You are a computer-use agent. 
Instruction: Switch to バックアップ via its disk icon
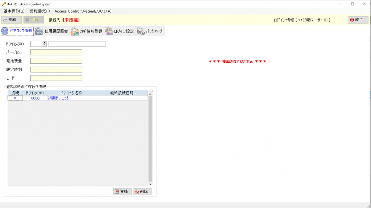pos(141,31)
